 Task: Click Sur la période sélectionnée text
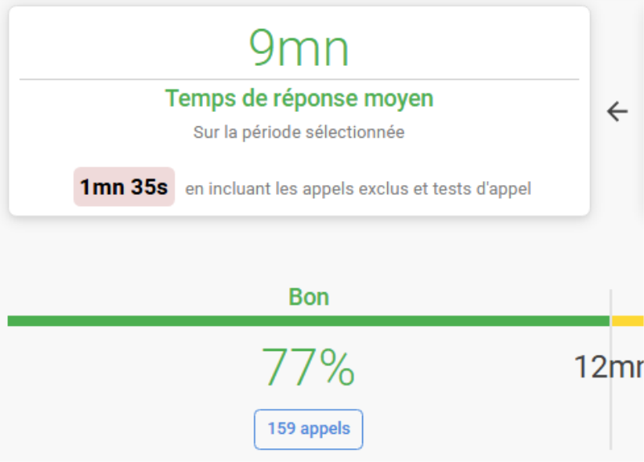(299, 132)
